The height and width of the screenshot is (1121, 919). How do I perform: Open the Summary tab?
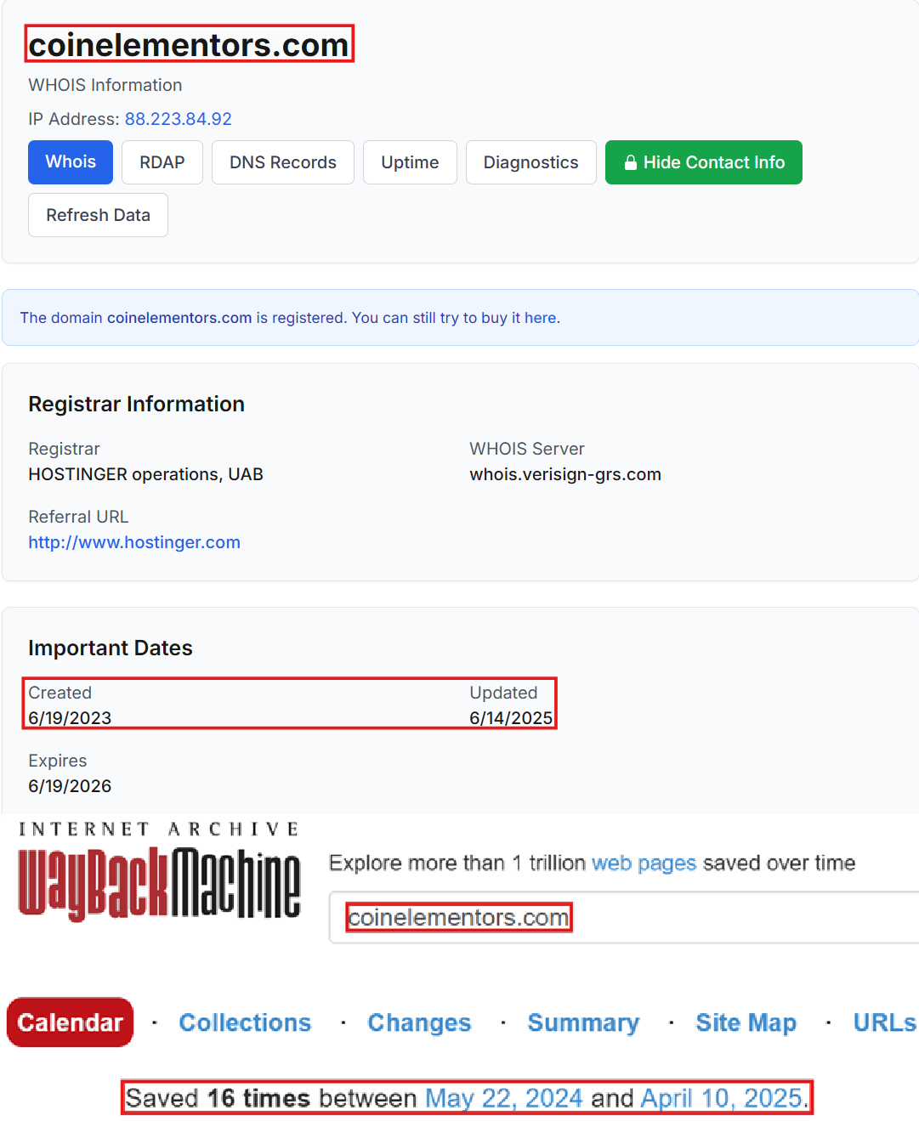click(583, 1022)
